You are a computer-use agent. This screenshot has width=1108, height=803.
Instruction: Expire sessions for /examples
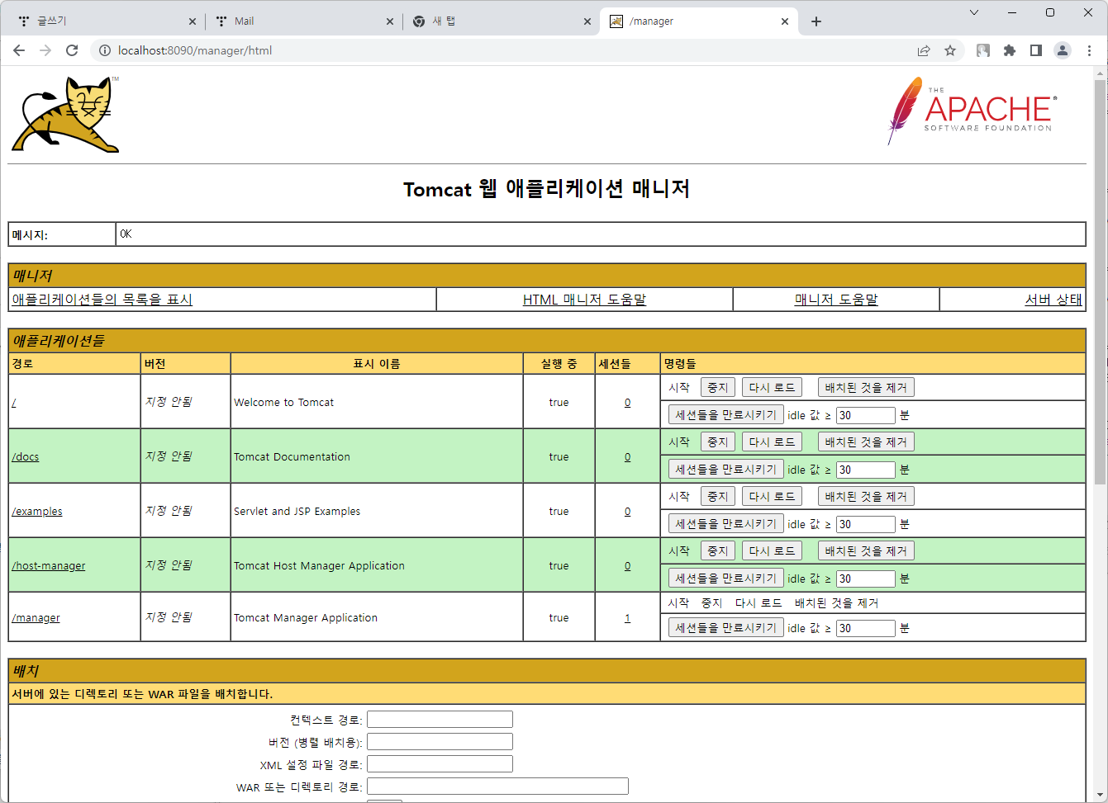click(725, 523)
